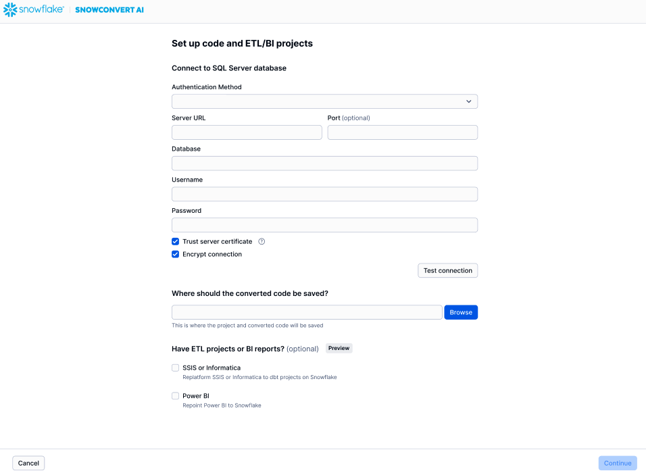Click into the Port field
This screenshot has width=646, height=475.
[x=403, y=132]
